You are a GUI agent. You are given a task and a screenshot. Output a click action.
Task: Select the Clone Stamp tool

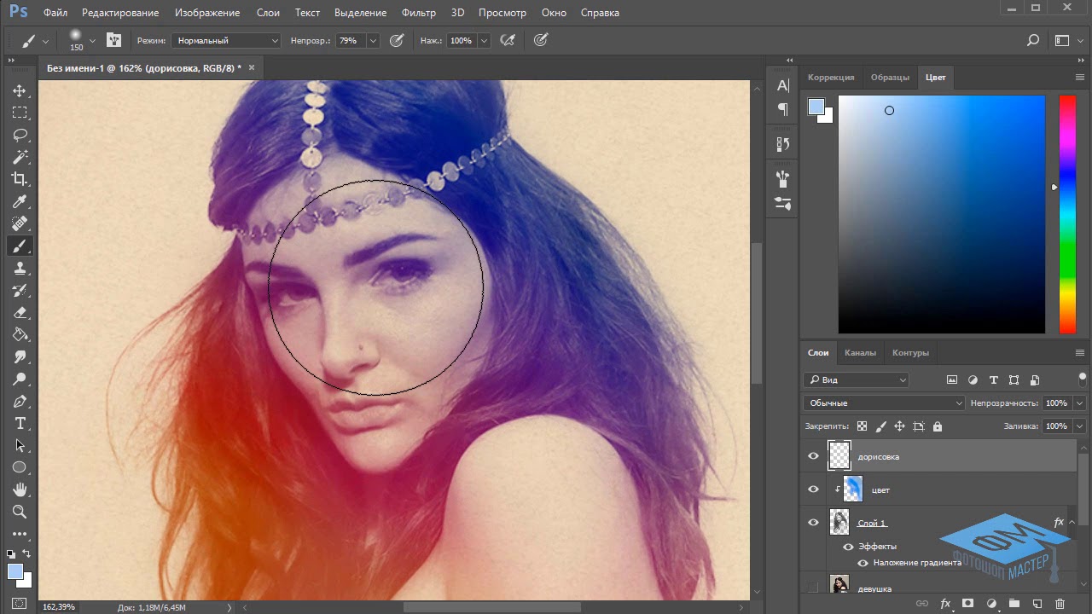[x=20, y=268]
